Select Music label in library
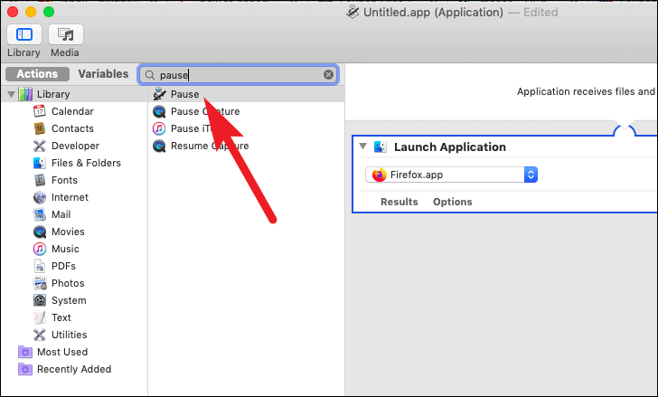The height and width of the screenshot is (397, 658). tap(65, 249)
